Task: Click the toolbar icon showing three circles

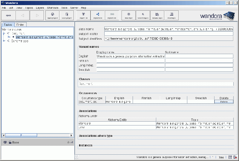Action: click(112, 16)
